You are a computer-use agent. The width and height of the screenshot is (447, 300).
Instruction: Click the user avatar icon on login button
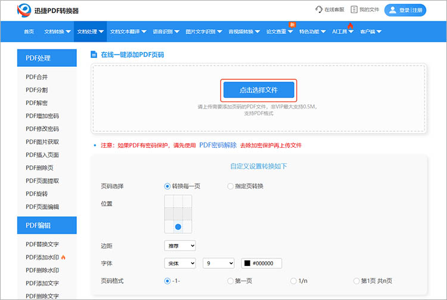(393, 10)
